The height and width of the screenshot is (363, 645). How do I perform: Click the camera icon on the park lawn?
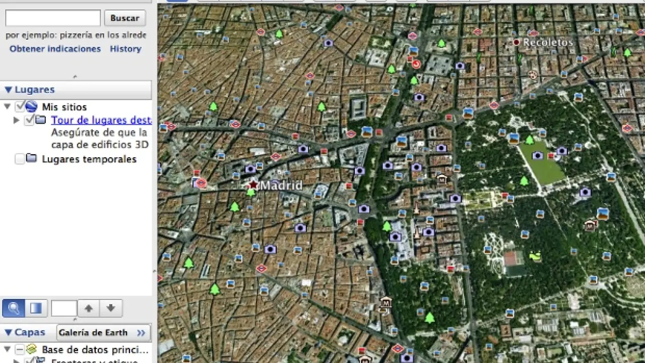coord(538,155)
